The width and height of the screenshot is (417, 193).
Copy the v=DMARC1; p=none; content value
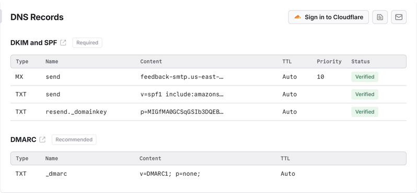coord(170,174)
